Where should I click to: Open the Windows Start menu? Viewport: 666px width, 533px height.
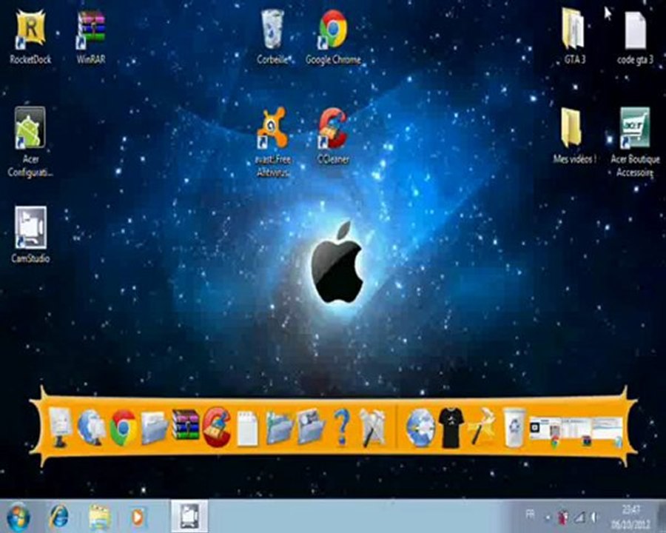point(18,517)
